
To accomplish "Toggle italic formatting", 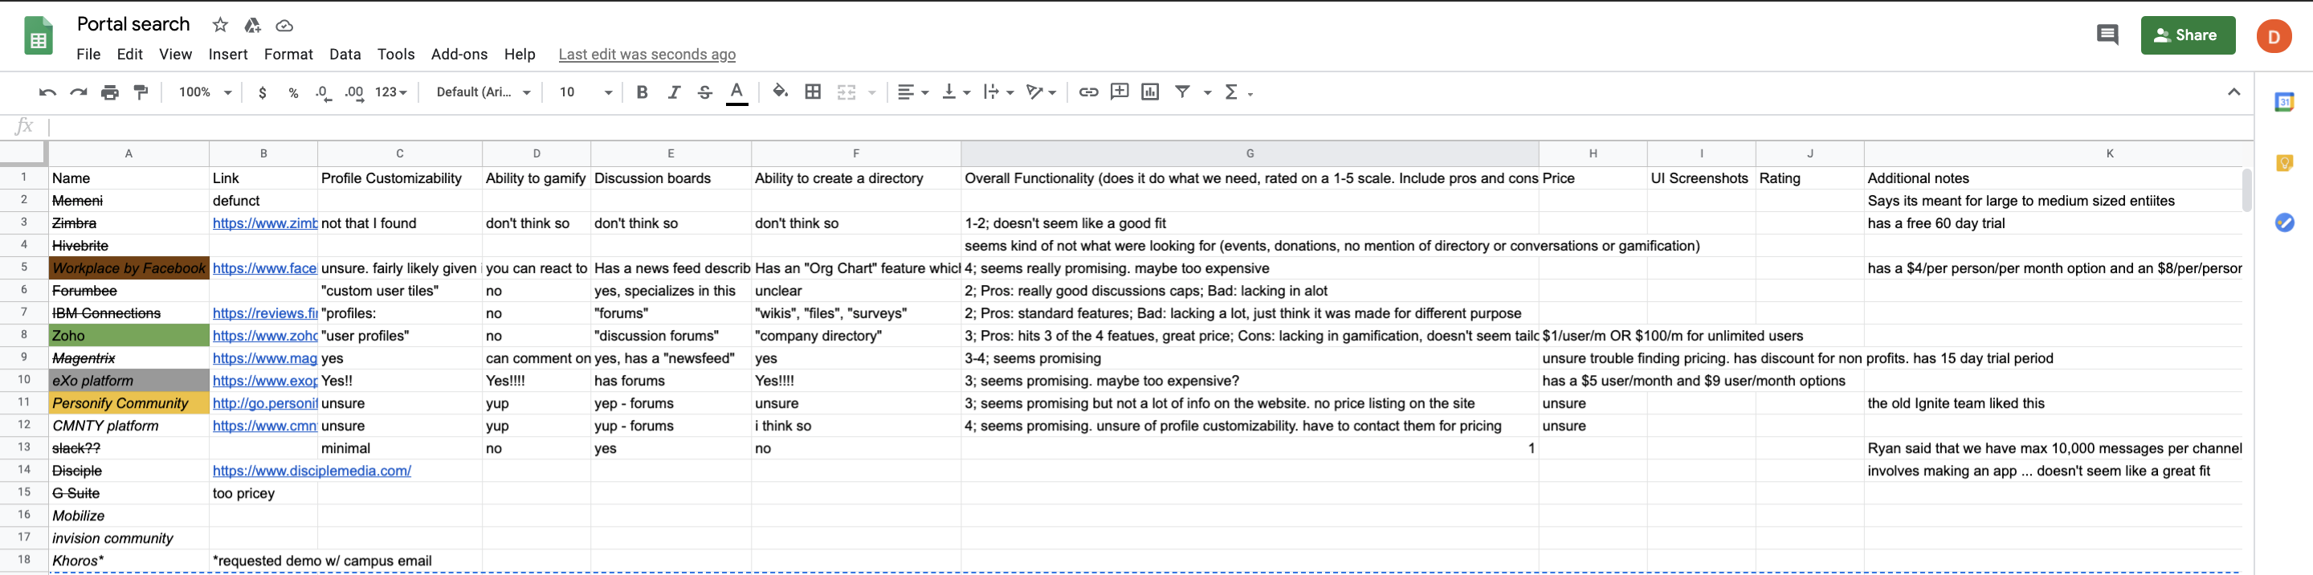I will click(x=674, y=92).
